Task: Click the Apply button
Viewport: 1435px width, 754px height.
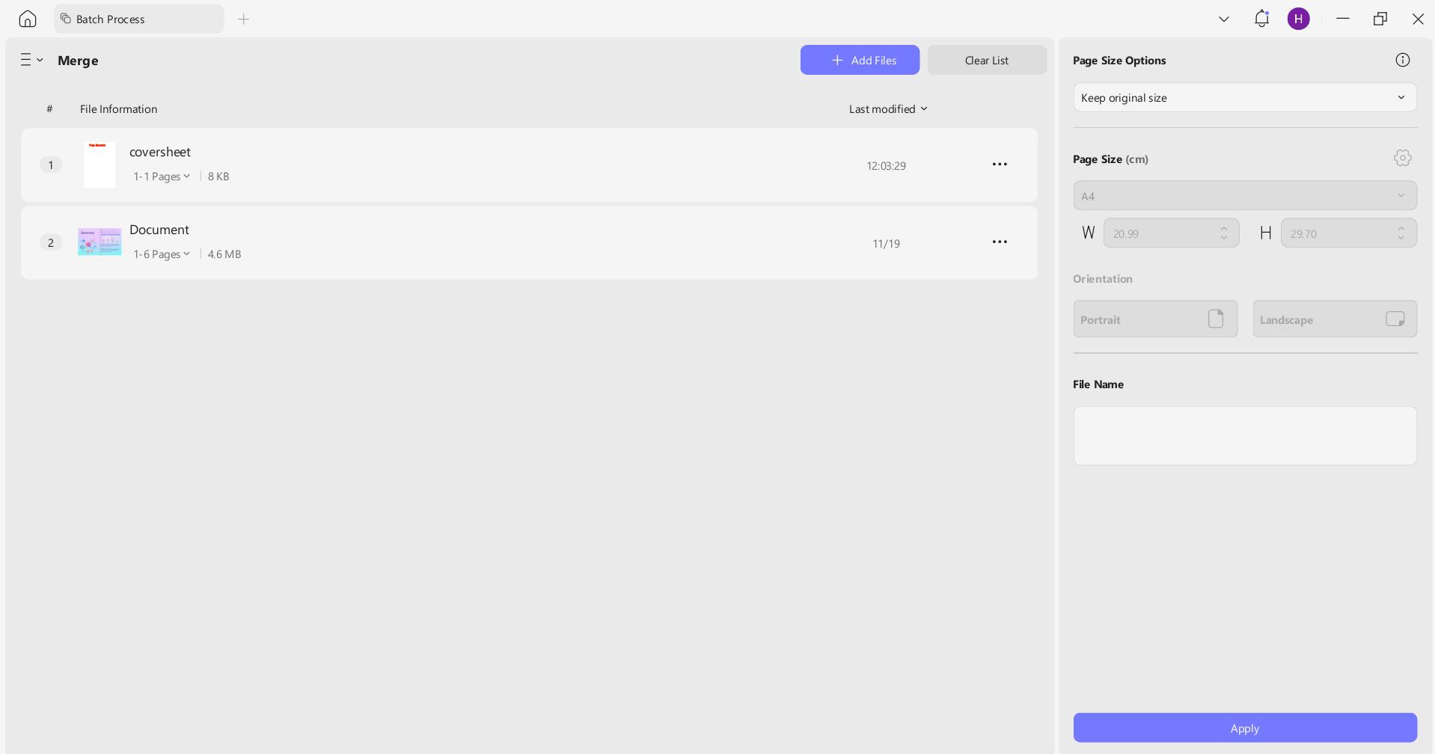Action: pyautogui.click(x=1245, y=728)
